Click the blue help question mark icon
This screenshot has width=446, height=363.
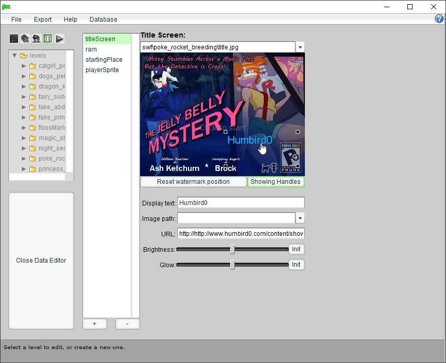click(439, 19)
